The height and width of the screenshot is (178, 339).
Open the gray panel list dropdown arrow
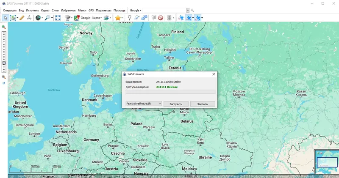173,18
